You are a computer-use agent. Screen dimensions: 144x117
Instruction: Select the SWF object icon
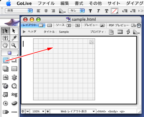[5, 86]
